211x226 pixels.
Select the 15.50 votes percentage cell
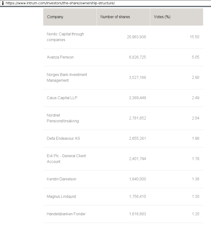click(194, 37)
